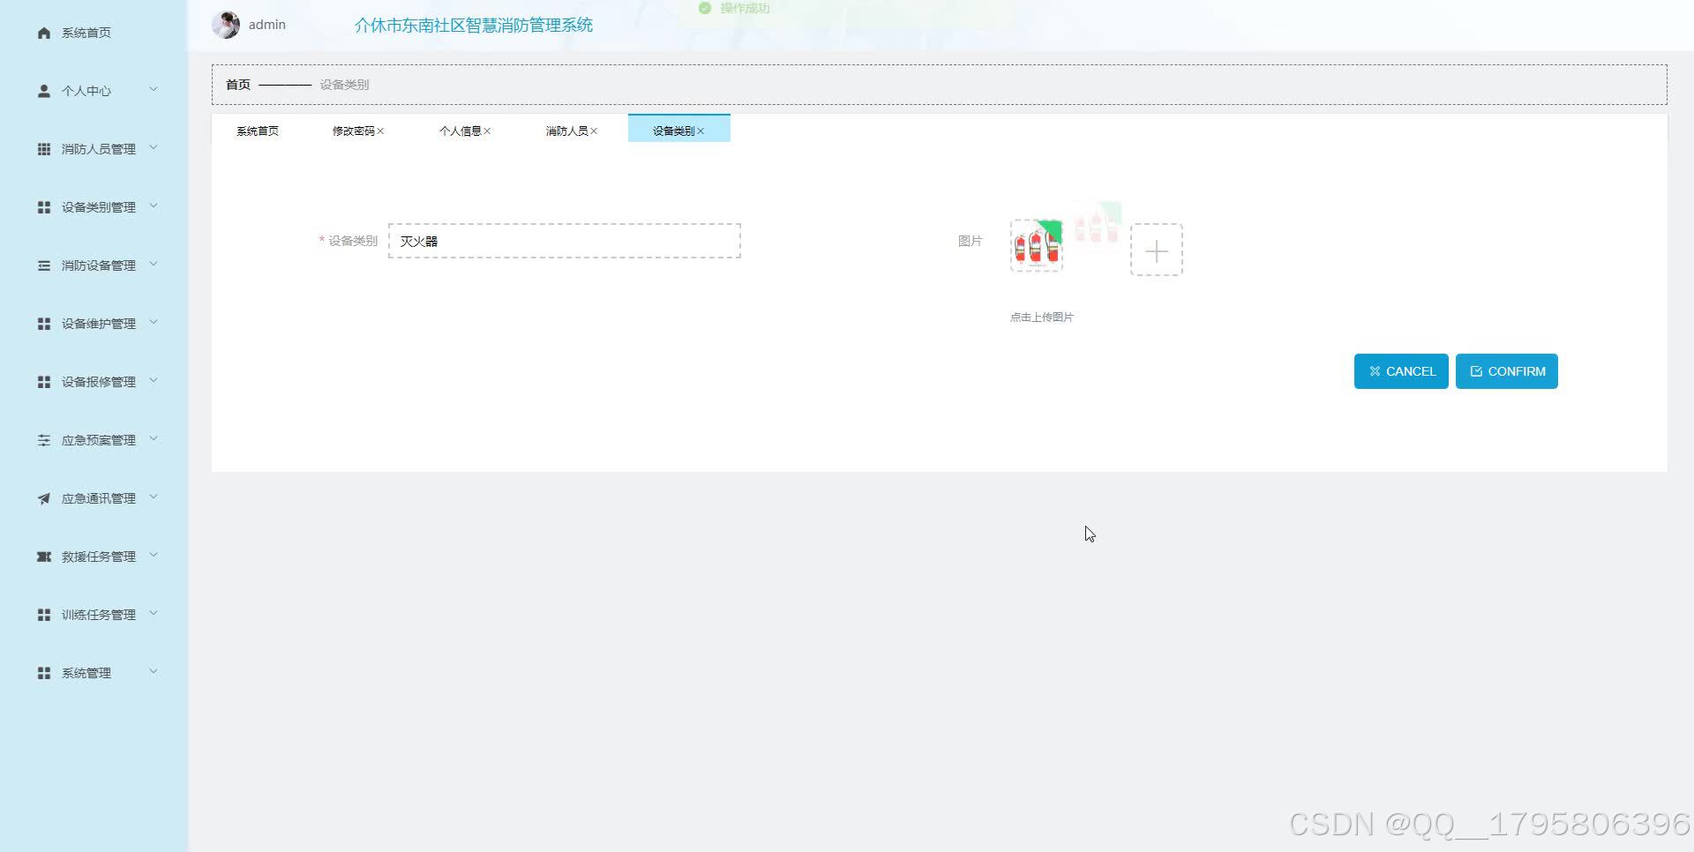Click the 设备类别 input field showing 灭火器
1694x852 pixels.
[564, 240]
